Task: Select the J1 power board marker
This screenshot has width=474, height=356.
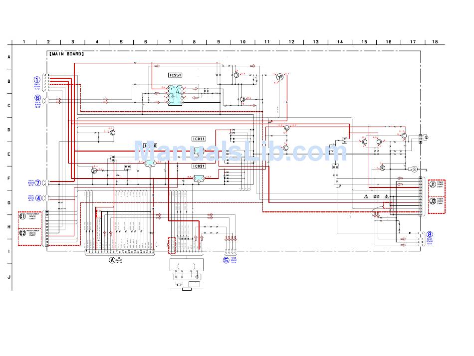Action: pyautogui.click(x=433, y=184)
